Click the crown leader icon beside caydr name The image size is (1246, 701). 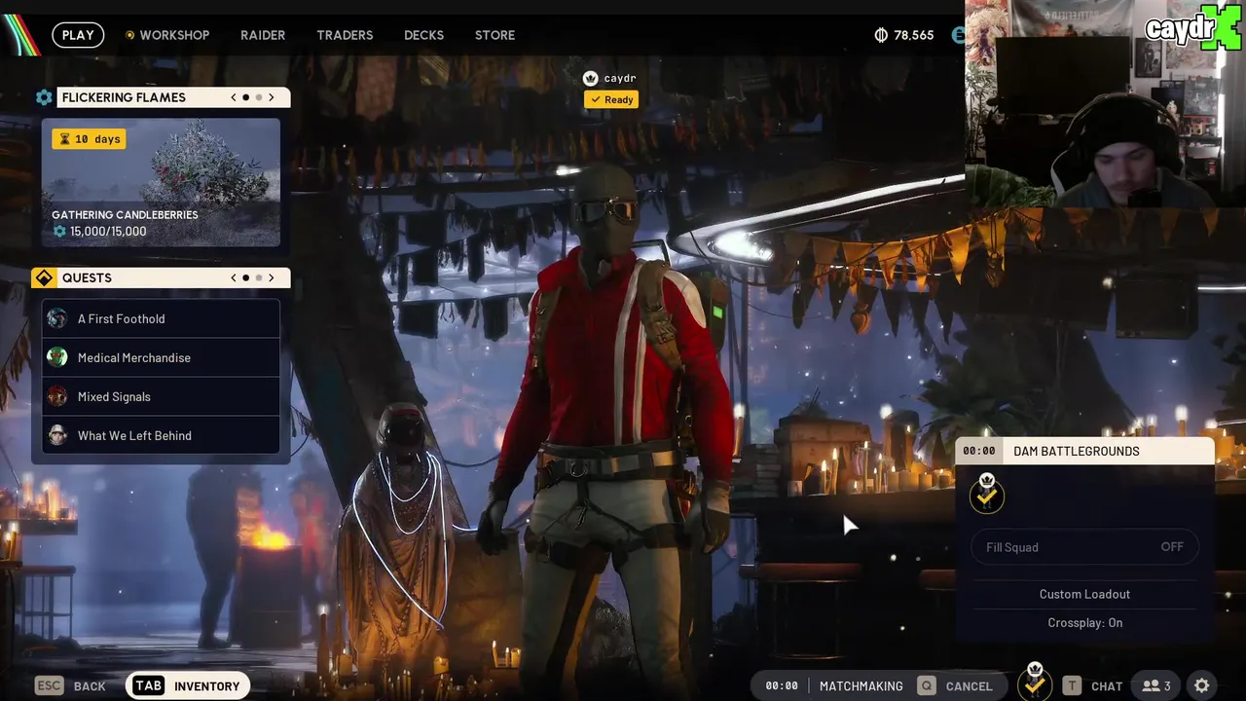[590, 78]
